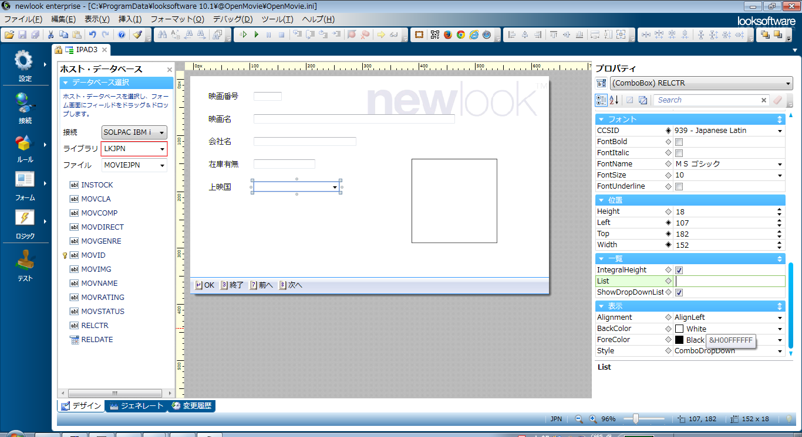
Task: Click the green Play run icon
Action: pyautogui.click(x=256, y=35)
